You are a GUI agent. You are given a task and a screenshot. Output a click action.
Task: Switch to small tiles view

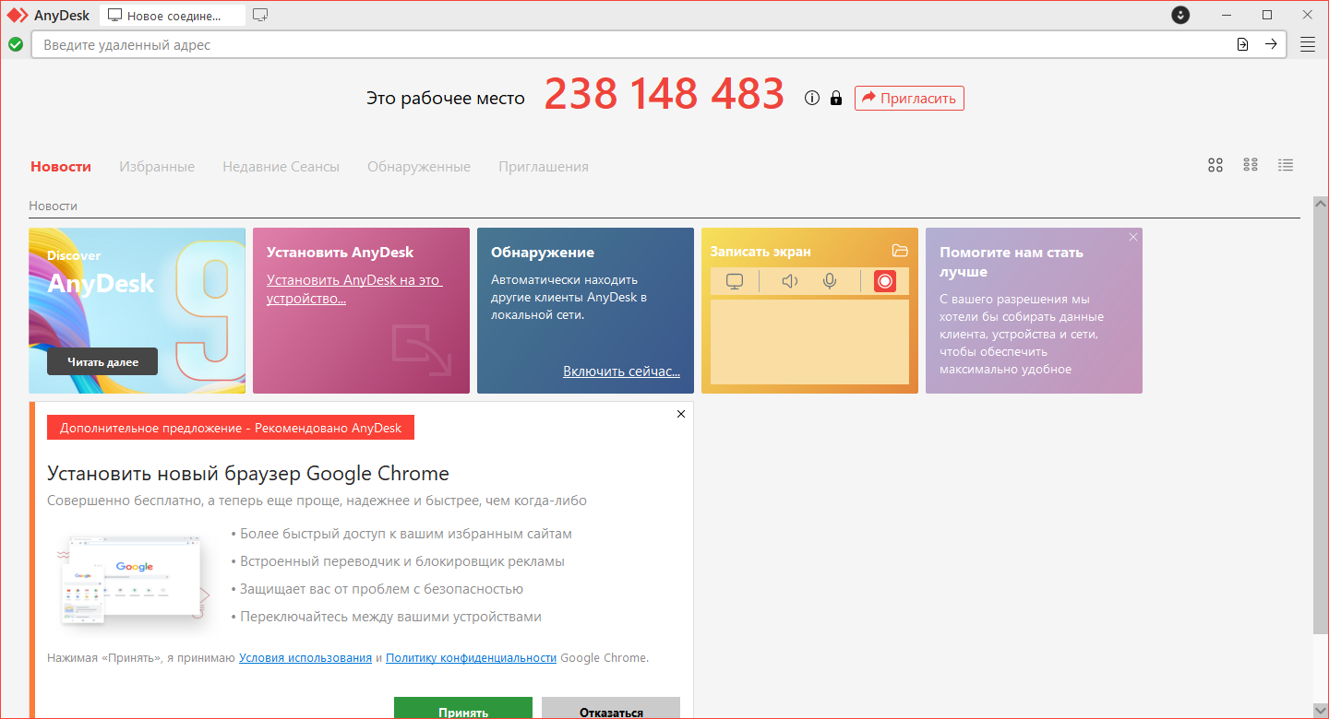pos(1251,165)
